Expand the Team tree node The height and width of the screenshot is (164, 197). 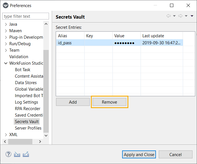[x=6, y=50]
